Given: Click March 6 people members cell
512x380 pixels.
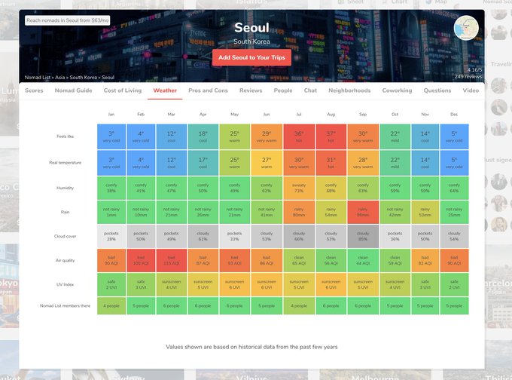Looking at the screenshot, I should click(x=172, y=306).
